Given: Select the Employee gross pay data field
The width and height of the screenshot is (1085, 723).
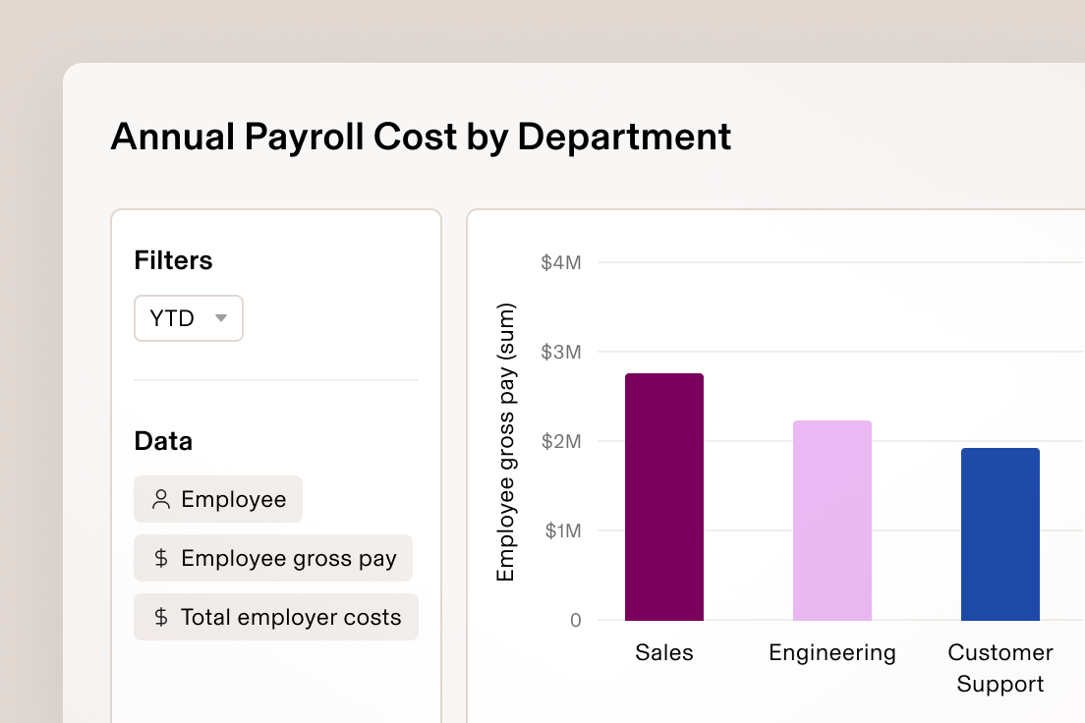Looking at the screenshot, I should click(x=273, y=558).
